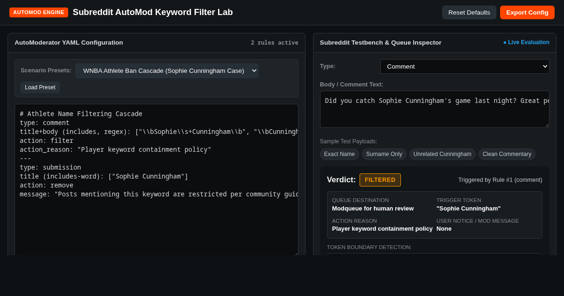Click the 'type: submission' line in YAML editor
The width and height of the screenshot is (564, 296).
(x=50, y=167)
